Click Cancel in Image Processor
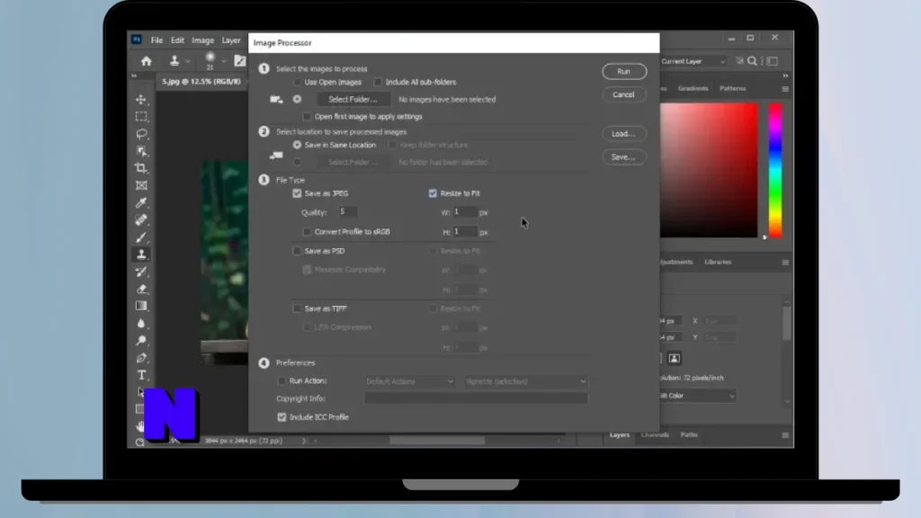Viewport: 921px width, 518px height. coord(624,94)
